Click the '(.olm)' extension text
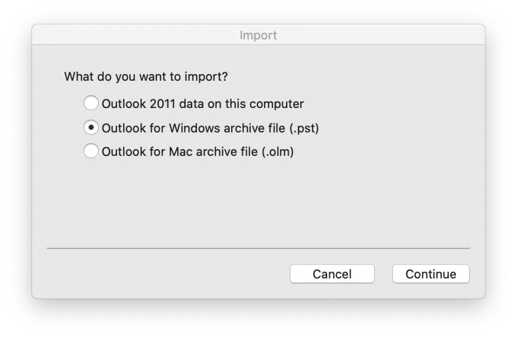The width and height of the screenshot is (517, 338). tap(278, 152)
